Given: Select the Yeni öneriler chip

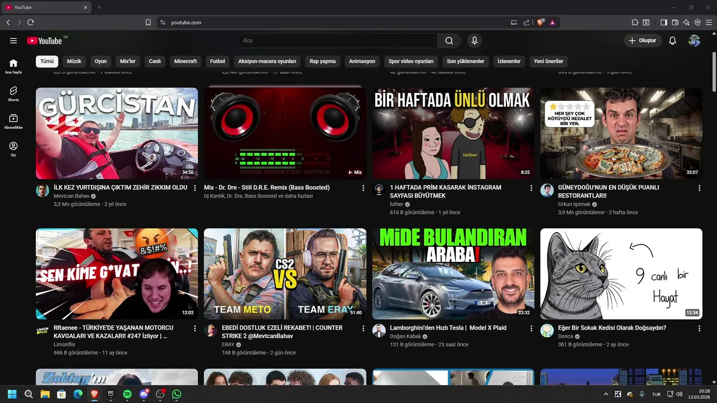Looking at the screenshot, I should (548, 61).
